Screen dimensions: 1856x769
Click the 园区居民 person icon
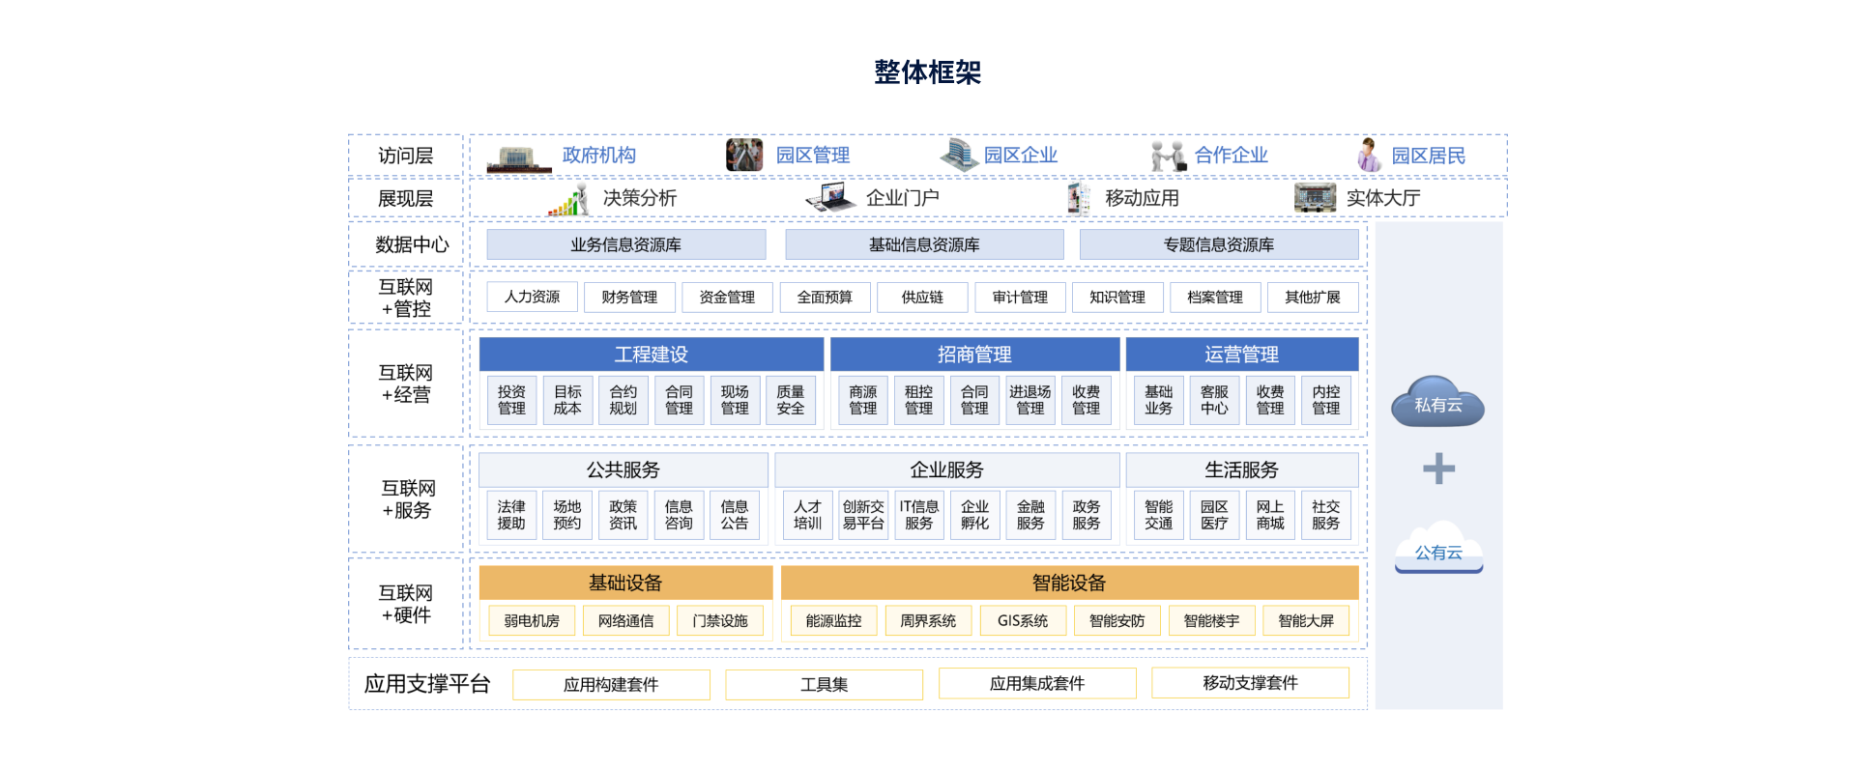tap(1368, 155)
